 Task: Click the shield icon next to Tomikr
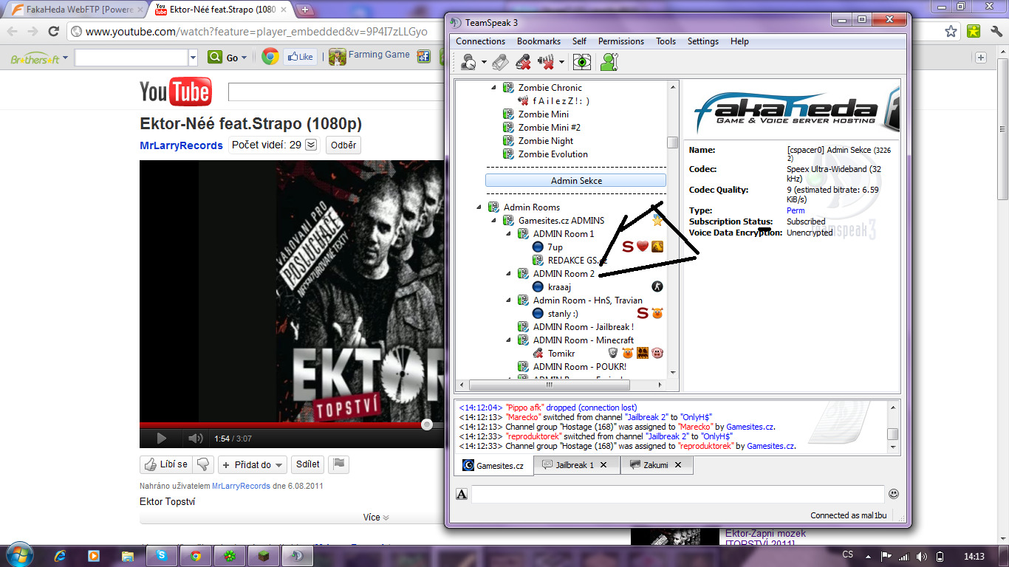[612, 353]
